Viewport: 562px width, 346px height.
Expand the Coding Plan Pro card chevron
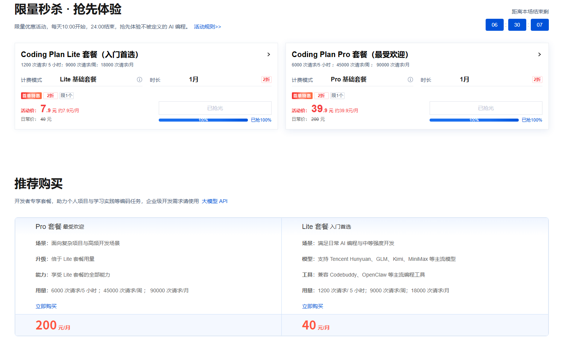coord(539,54)
